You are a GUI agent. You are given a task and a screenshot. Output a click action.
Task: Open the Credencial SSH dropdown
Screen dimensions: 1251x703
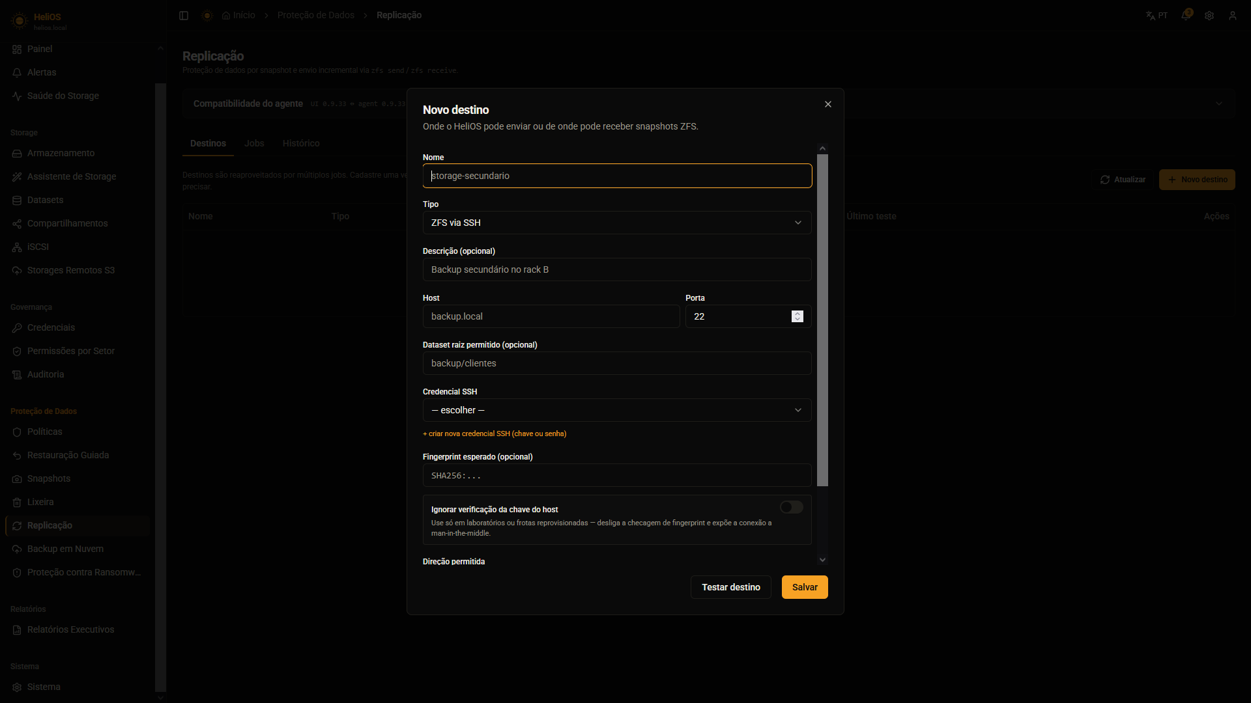point(617,410)
